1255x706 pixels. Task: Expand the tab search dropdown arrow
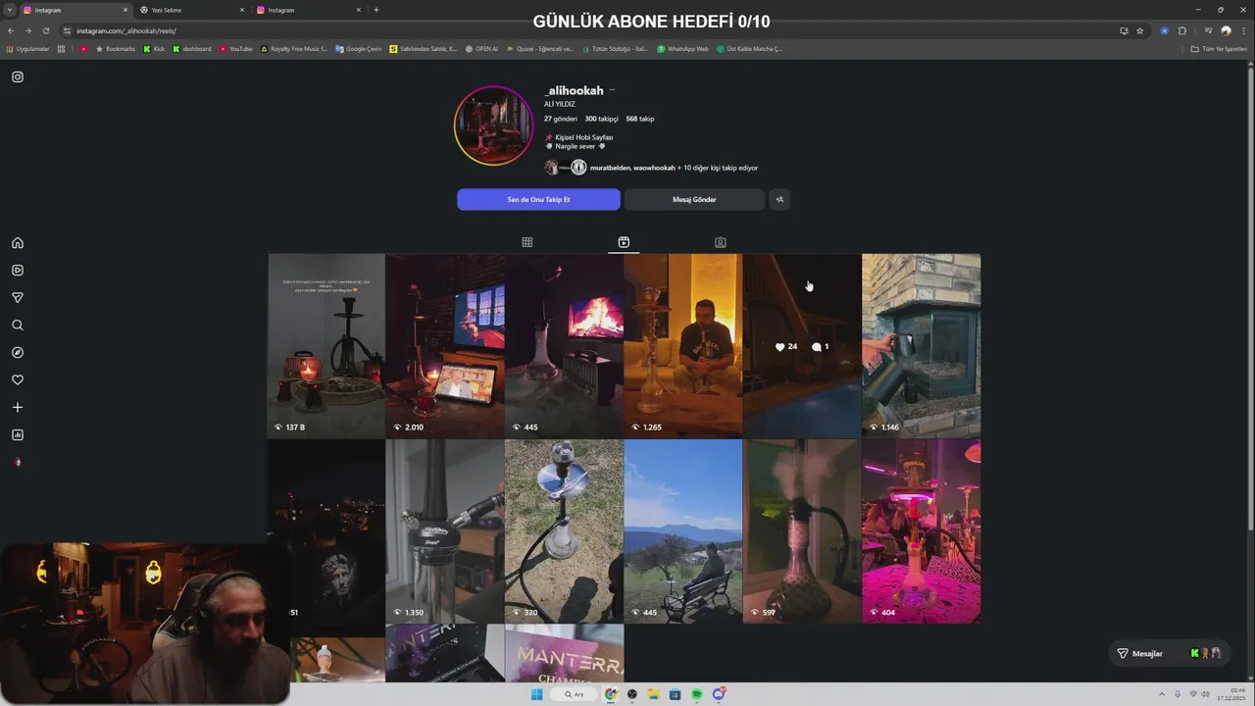[9, 10]
